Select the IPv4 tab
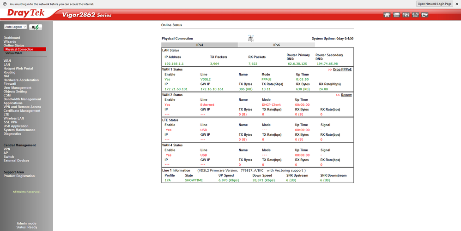This screenshot has height=231, width=461. [200, 45]
